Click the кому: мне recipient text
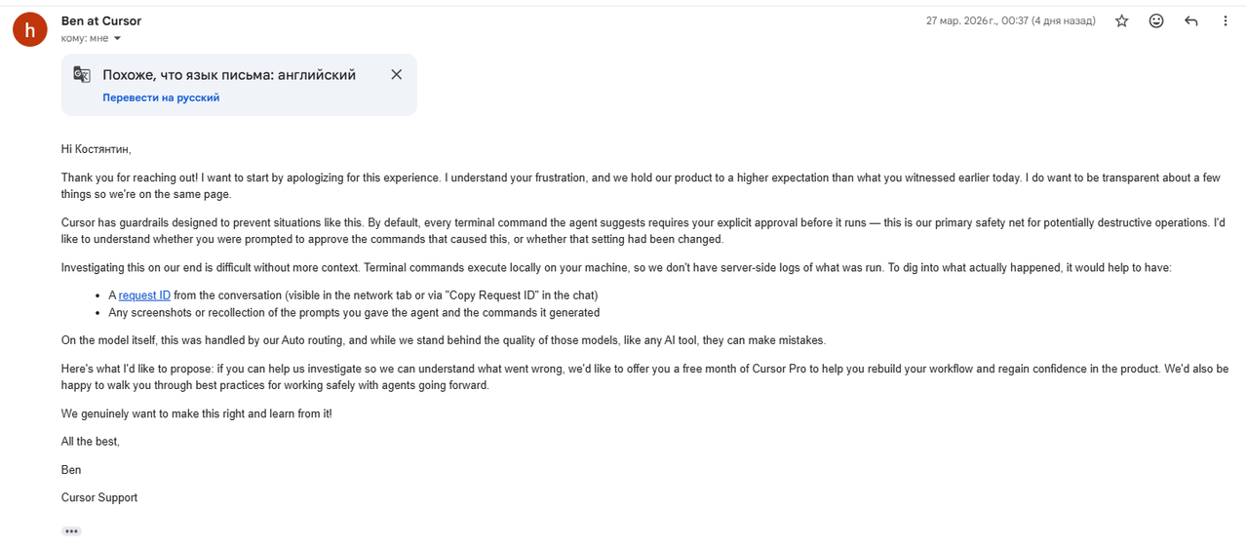The width and height of the screenshot is (1247, 549). 85,38
